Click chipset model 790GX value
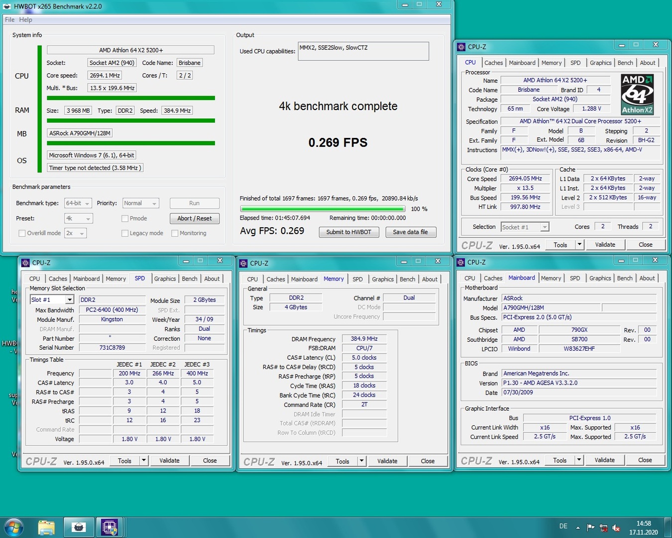Screen dimensions: 672x538 [579, 330]
